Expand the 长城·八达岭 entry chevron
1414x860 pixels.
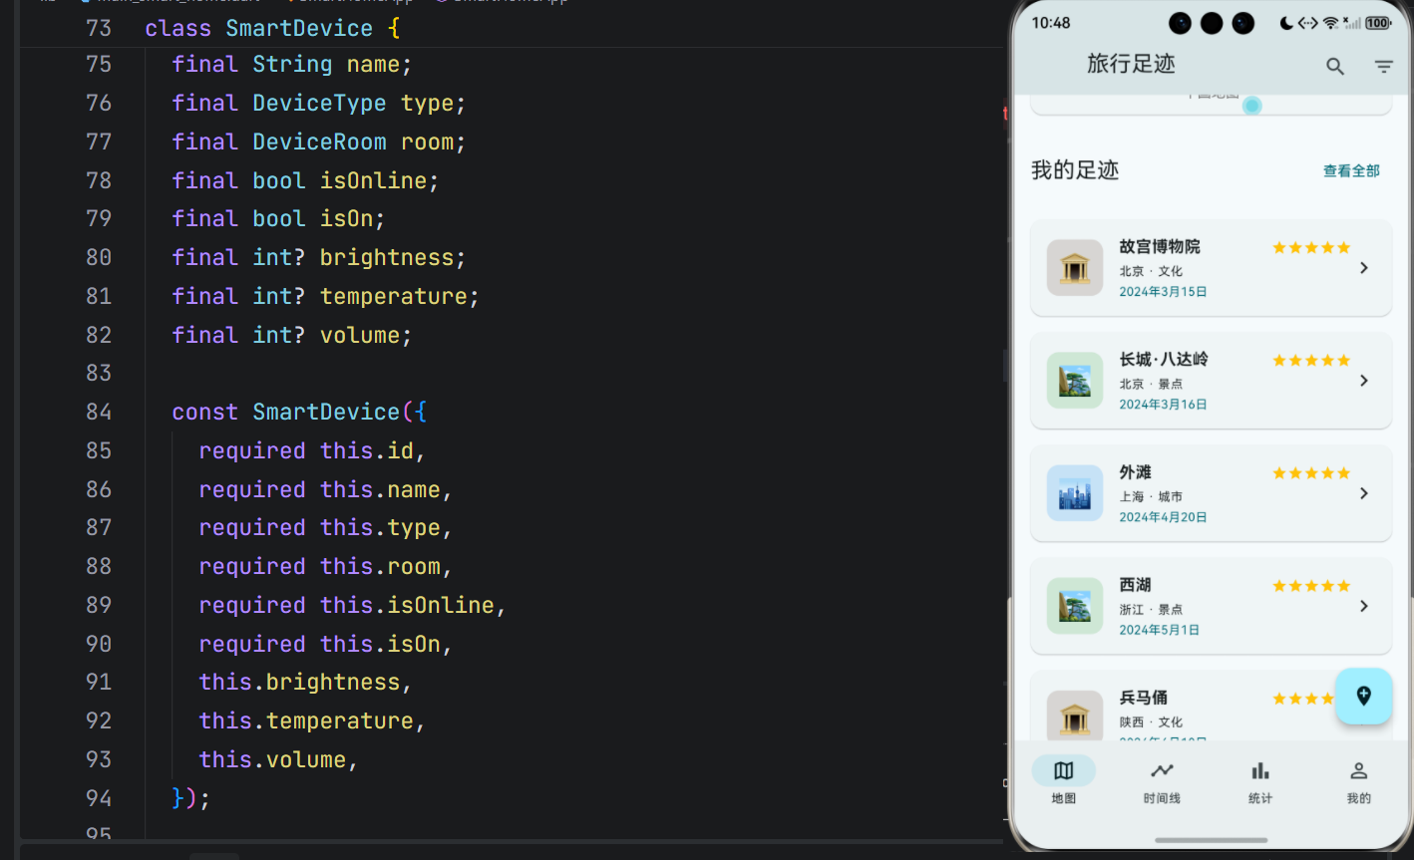1364,381
